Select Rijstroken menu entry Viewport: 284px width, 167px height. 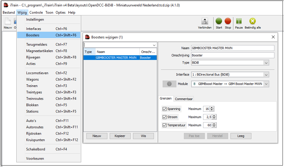point(49,134)
